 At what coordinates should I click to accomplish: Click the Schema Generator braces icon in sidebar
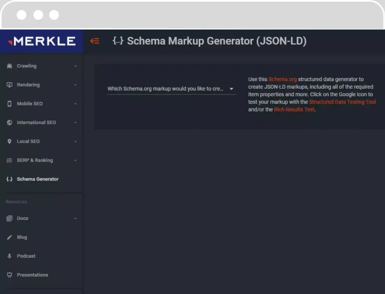(x=9, y=179)
